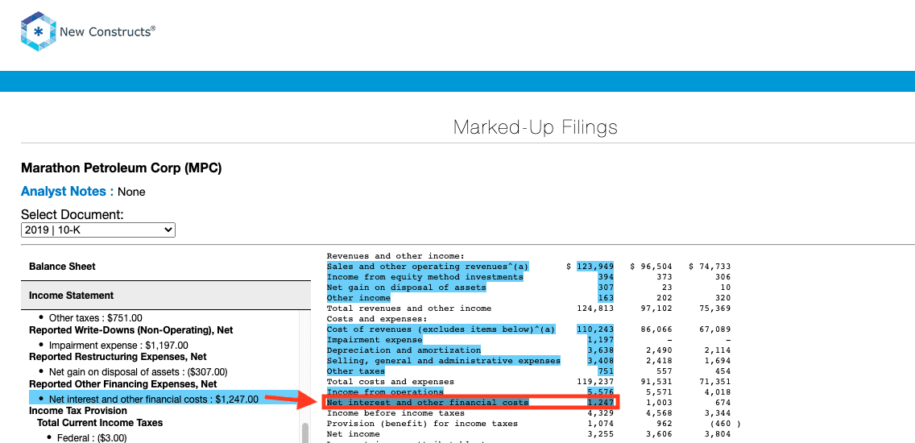Click 'Net income' row label
The height and width of the screenshot is (443, 915).
click(353, 434)
